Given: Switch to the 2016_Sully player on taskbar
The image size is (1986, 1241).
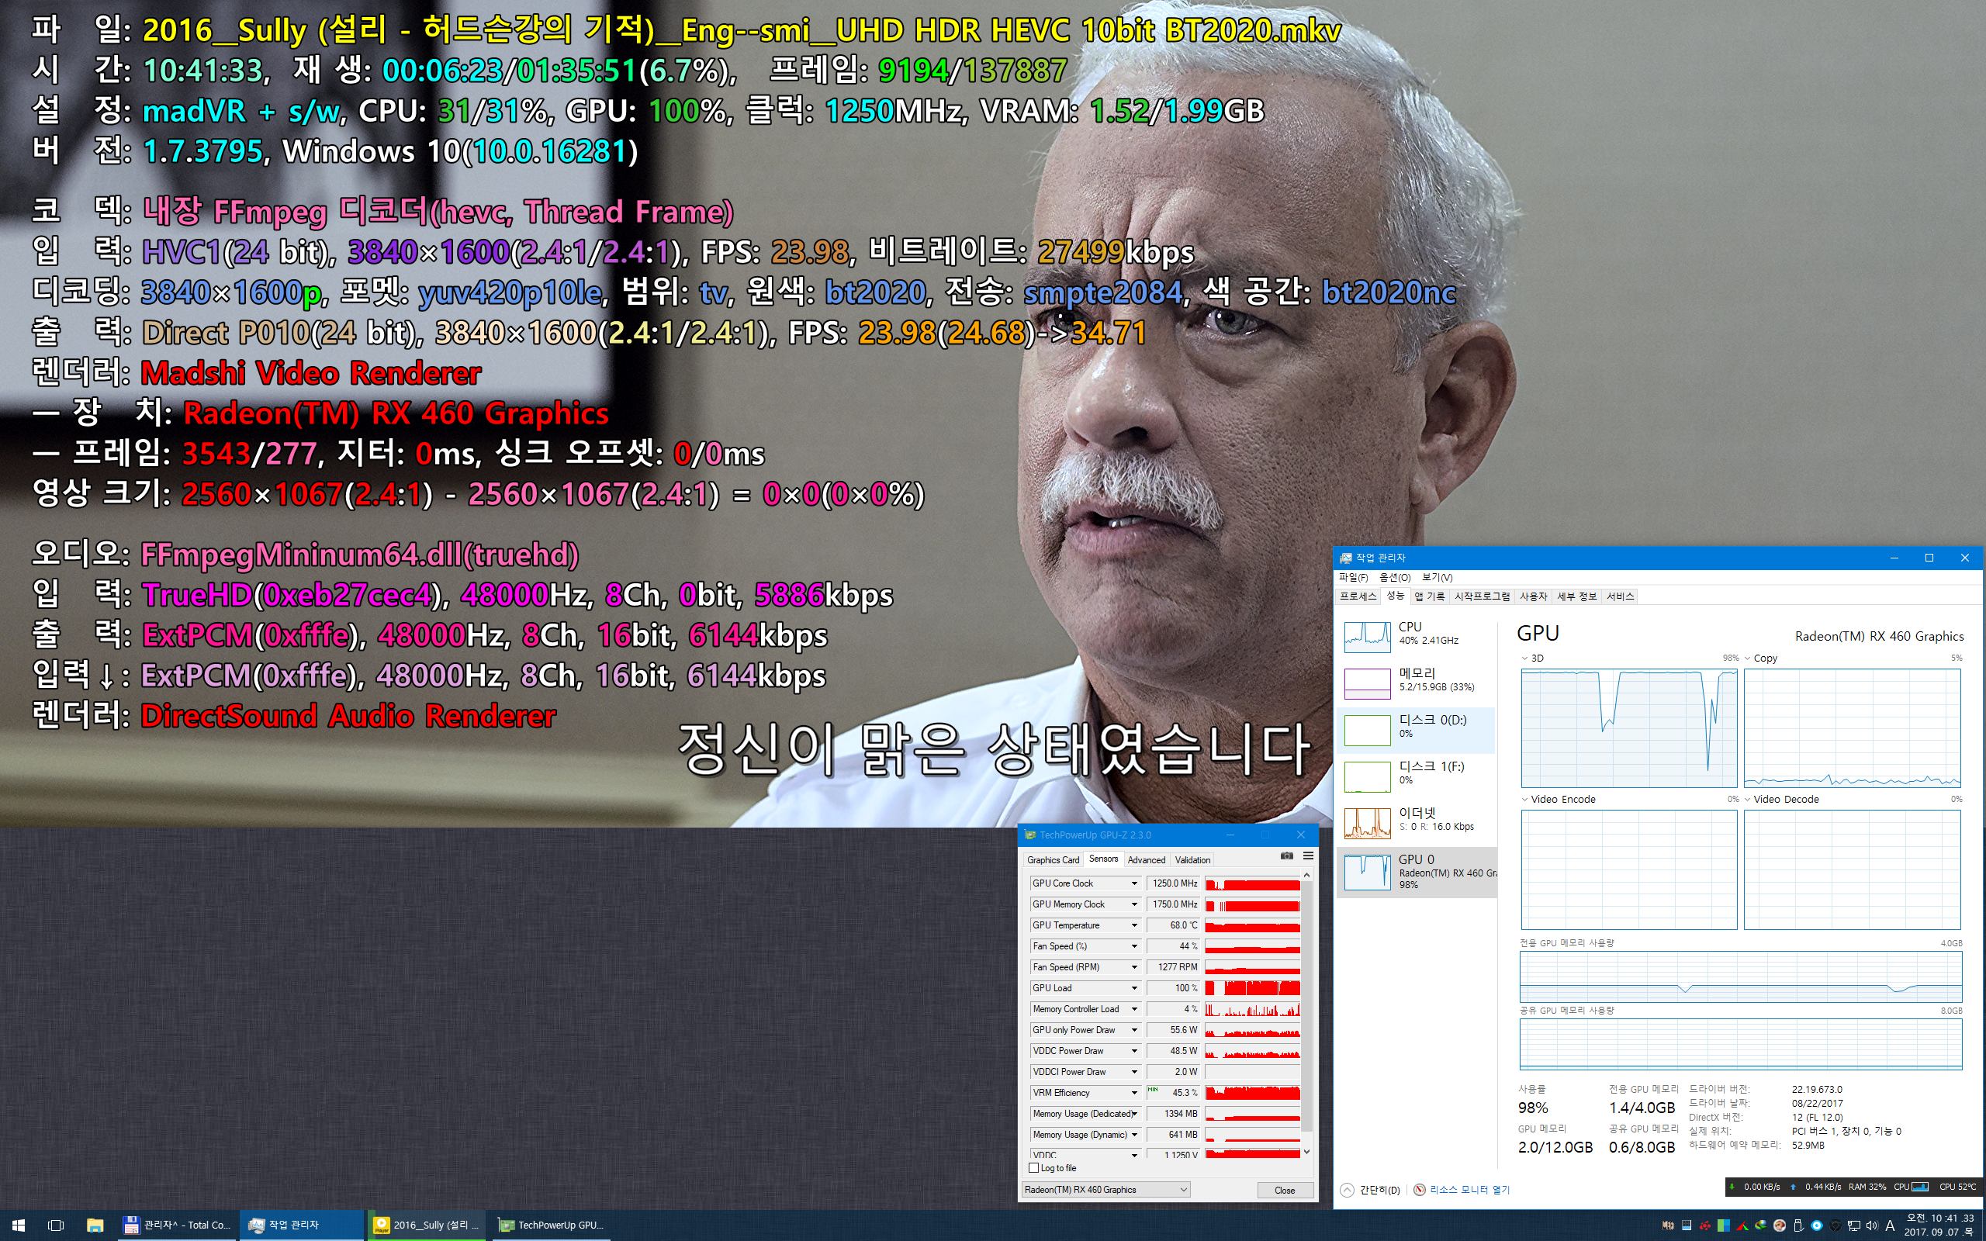Looking at the screenshot, I should click(x=427, y=1225).
